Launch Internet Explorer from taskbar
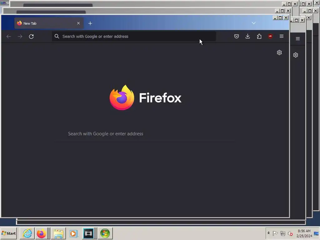 tap(27, 233)
